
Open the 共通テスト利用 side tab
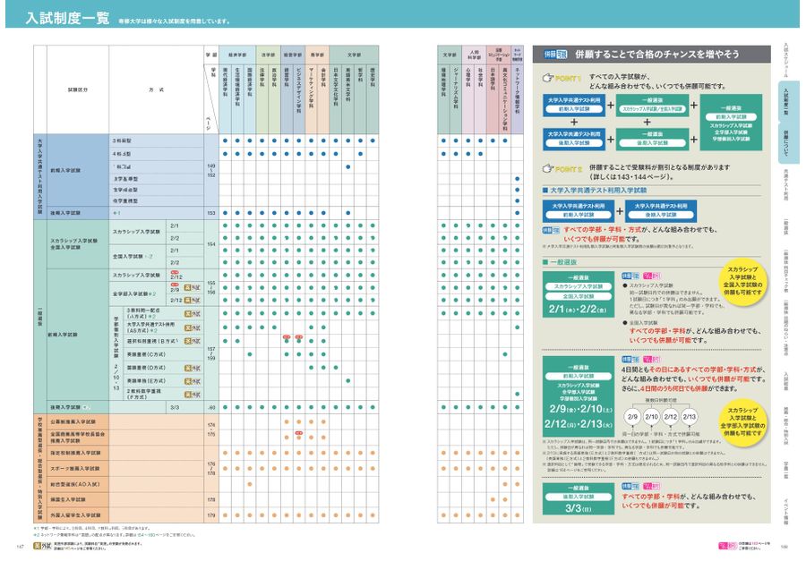tap(785, 184)
